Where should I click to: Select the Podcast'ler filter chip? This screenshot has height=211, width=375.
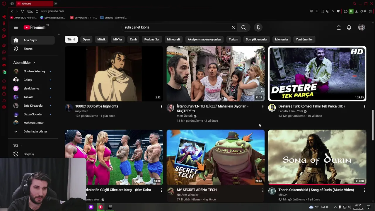click(x=152, y=39)
